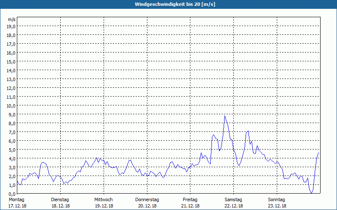Screen dimensions: 337x210
Task: Select the 'Donnerstag' day label
Action: pyautogui.click(x=147, y=200)
